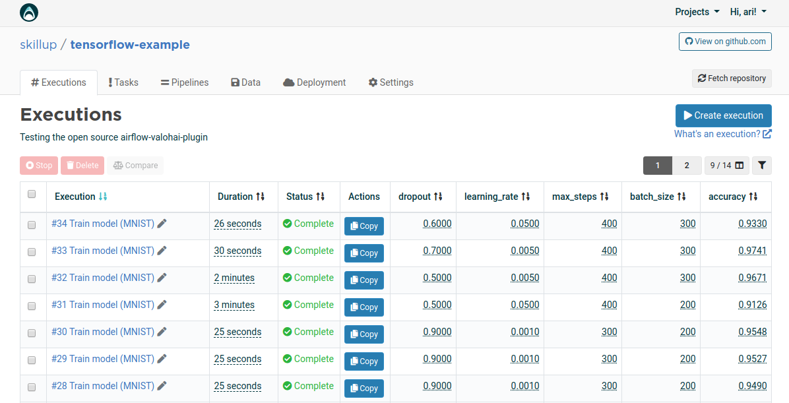This screenshot has width=789, height=403.
Task: Check the box for execution #34
Action: point(32,225)
